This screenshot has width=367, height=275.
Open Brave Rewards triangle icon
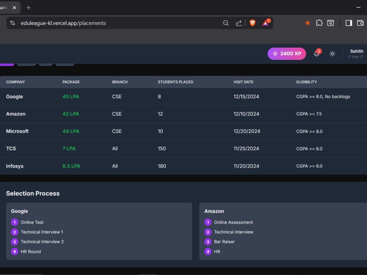[266, 23]
